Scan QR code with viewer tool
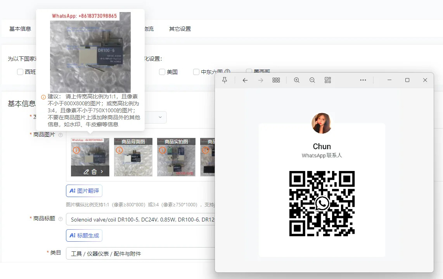Image resolution: width=443 pixels, height=279 pixels. pyautogui.click(x=328, y=80)
